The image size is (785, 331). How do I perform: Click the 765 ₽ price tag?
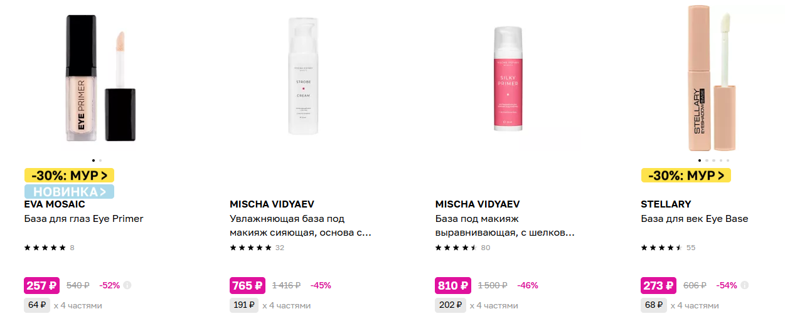click(x=248, y=285)
